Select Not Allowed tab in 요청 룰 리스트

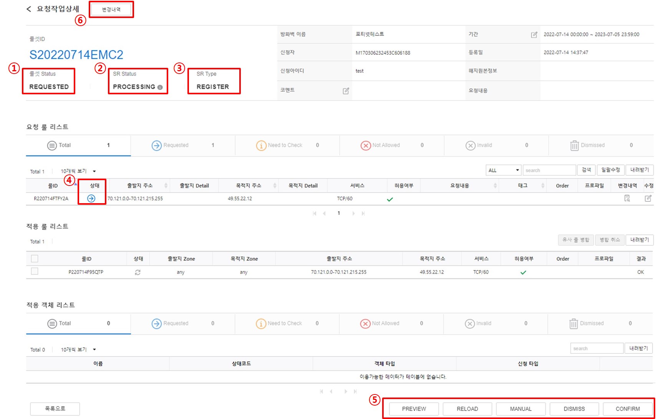tap(392, 145)
